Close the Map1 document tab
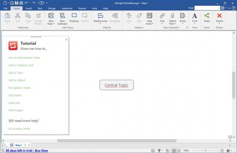The width and height of the screenshot is (237, 153). click(x=29, y=145)
